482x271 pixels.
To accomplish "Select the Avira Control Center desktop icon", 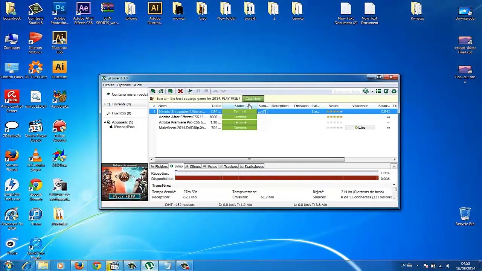I will [x=12, y=102].
